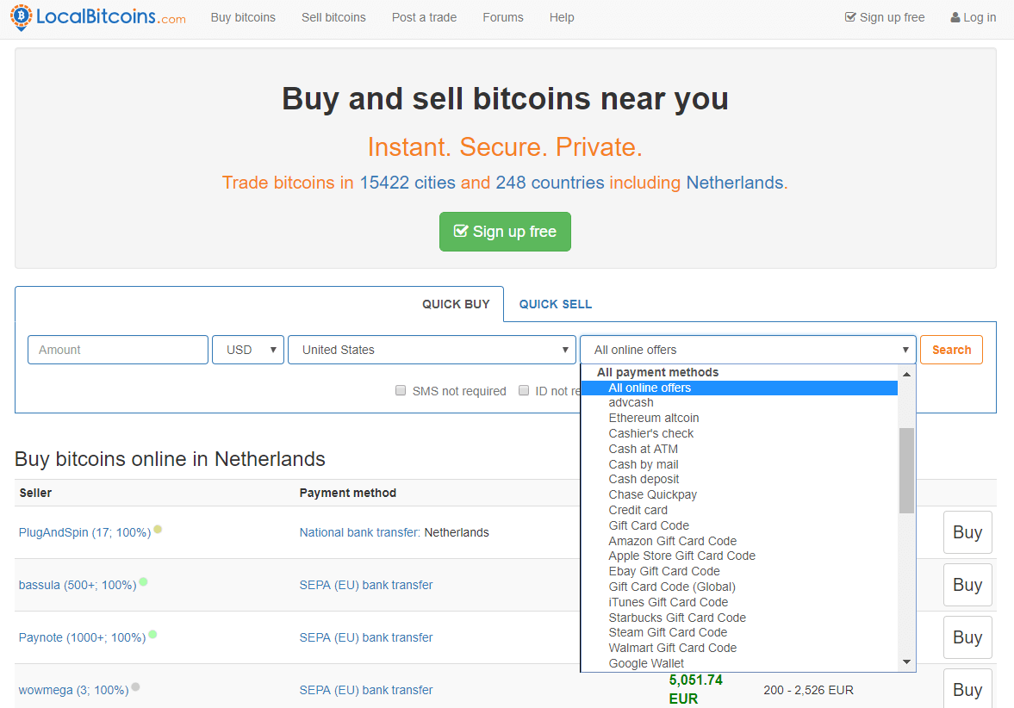Choose Steam Gift Card Code from the list
1014x708 pixels.
[668, 632]
